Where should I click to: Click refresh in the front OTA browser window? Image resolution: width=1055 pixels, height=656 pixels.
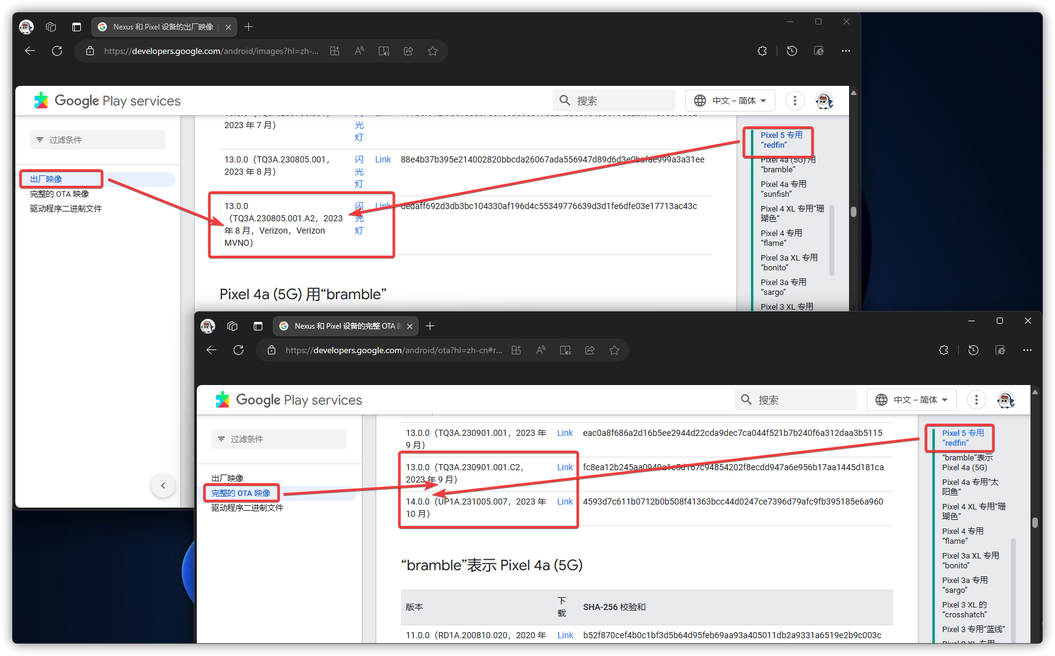[x=238, y=350]
